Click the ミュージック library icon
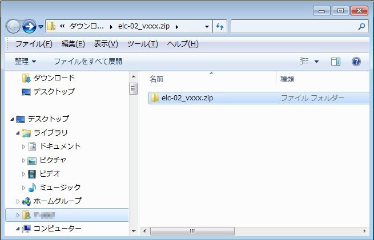This screenshot has height=240, width=374. tap(32, 187)
